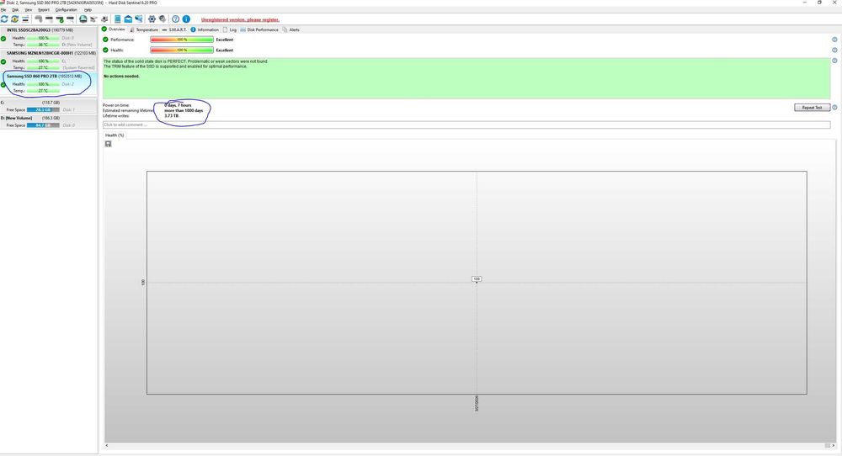The width and height of the screenshot is (842, 456).
Task: Click the C: free space 28.3 GB bar
Action: pos(43,109)
